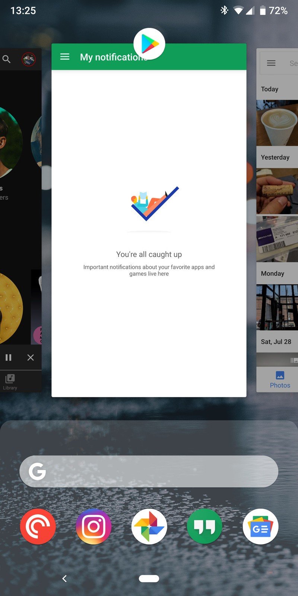Tap the "Yesterday" header in Photos
The width and height of the screenshot is (298, 596).
[x=275, y=157]
